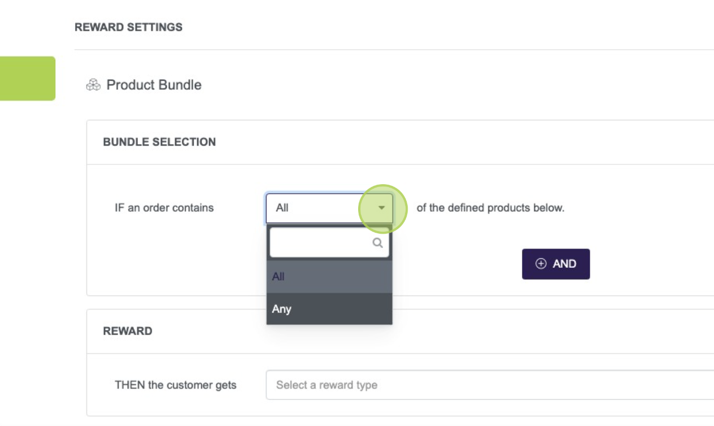The image size is (714, 426).
Task: Collapse the dropdown using the caret arrow
Action: (382, 208)
